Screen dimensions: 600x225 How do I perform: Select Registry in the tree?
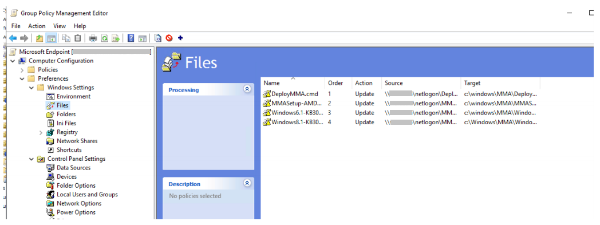67,132
